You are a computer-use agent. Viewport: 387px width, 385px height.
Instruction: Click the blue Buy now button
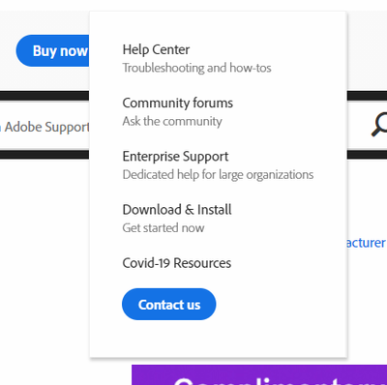coord(53,50)
